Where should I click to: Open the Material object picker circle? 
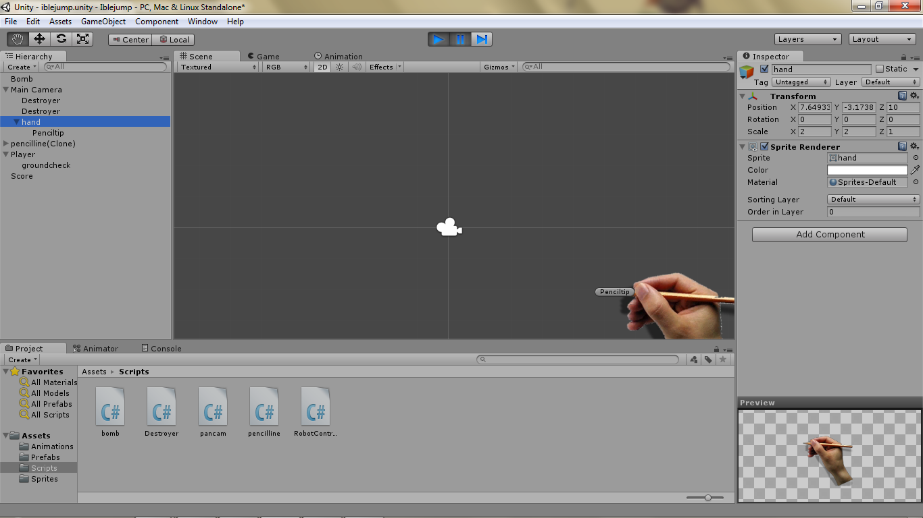tap(916, 182)
